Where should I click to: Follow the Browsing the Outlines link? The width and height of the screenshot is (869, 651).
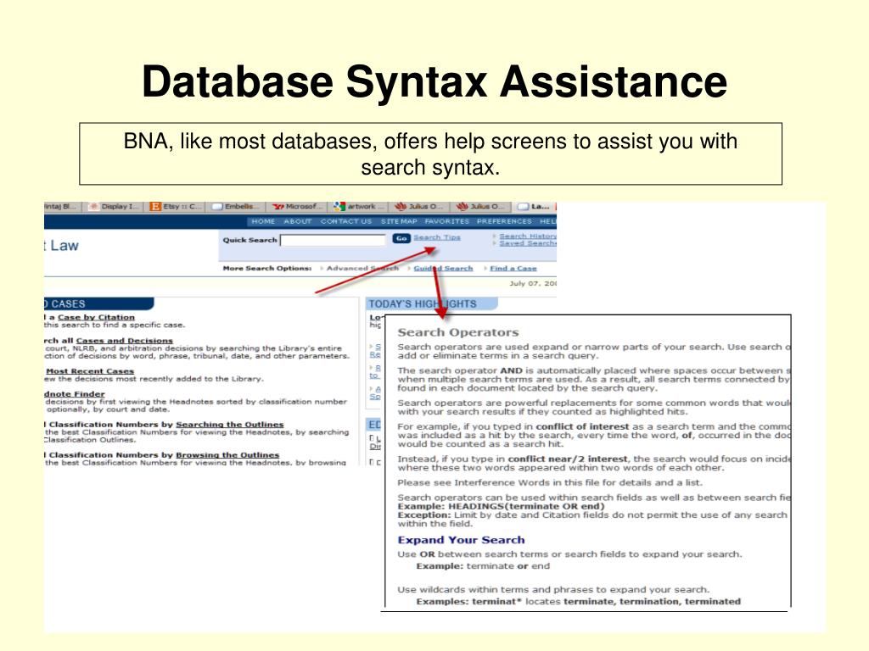[x=227, y=454]
